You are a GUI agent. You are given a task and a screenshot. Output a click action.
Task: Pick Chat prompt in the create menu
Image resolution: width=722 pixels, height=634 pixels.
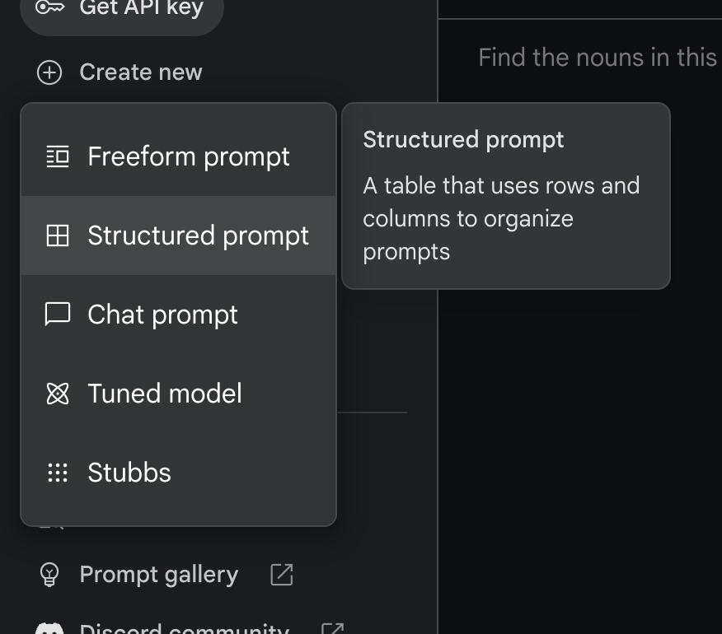[x=162, y=315]
